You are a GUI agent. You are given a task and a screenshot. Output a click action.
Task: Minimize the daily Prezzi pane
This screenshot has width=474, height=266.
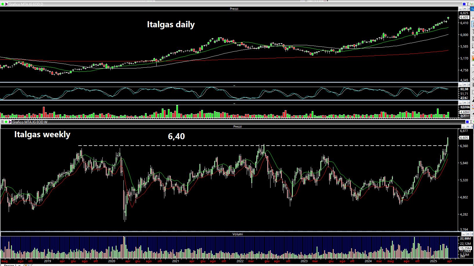click(460, 9)
